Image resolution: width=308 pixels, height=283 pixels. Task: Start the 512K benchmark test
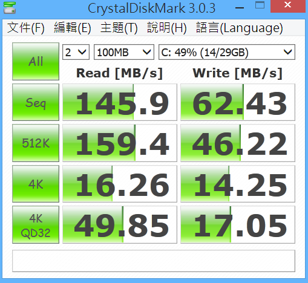pyautogui.click(x=36, y=143)
